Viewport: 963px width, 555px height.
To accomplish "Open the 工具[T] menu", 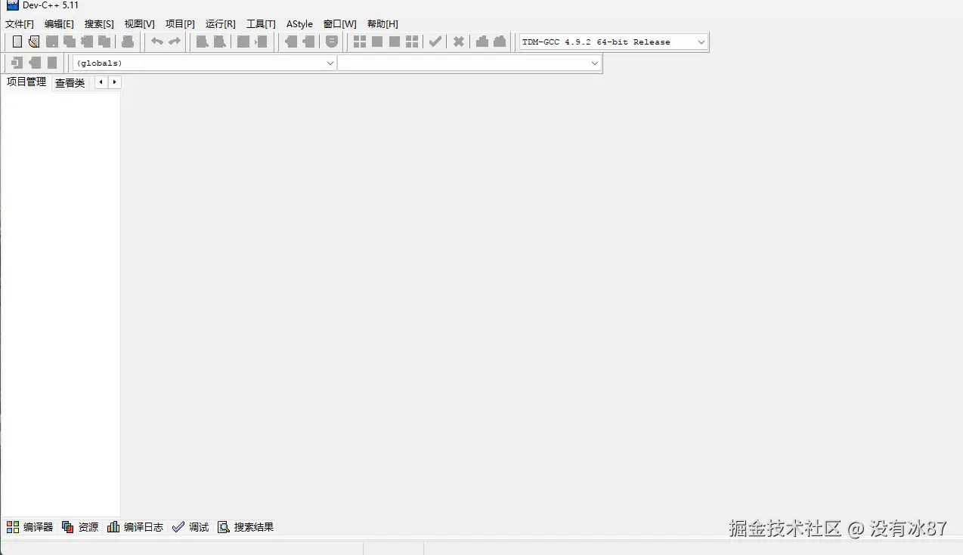I will point(261,24).
